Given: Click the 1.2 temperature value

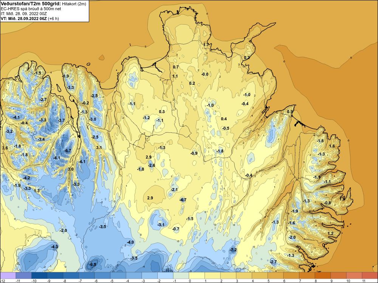Looking at the screenshot, I should tap(330, 233).
